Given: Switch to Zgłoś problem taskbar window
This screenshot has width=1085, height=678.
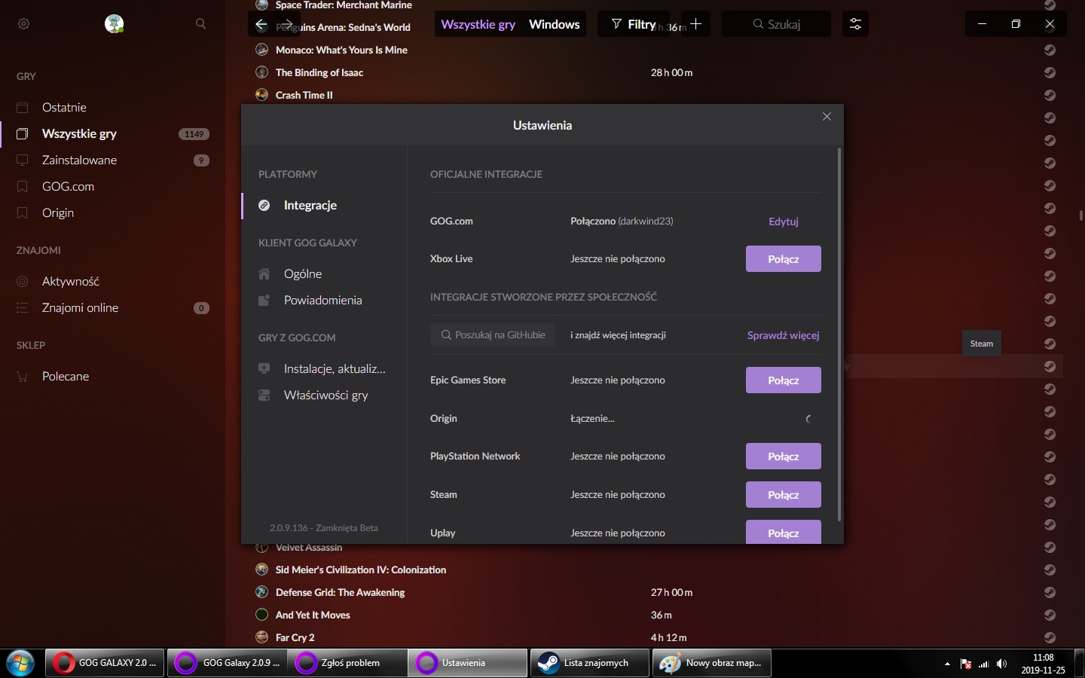Looking at the screenshot, I should coord(347,663).
